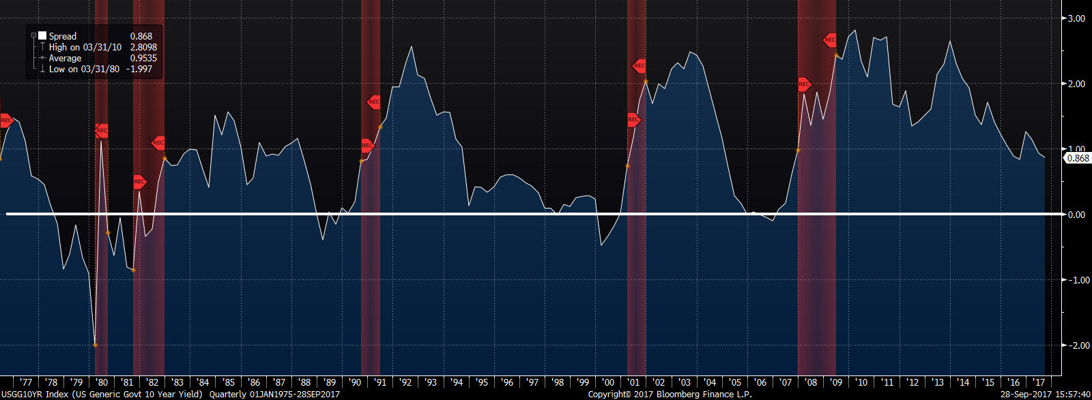Click the REC flag near 2009 recession end
This screenshot has height=400, width=1092.
pyautogui.click(x=830, y=40)
